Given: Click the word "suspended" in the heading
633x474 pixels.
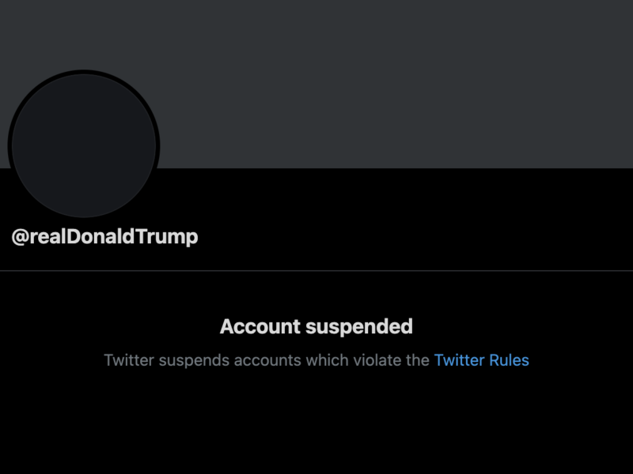Looking at the screenshot, I should [359, 326].
